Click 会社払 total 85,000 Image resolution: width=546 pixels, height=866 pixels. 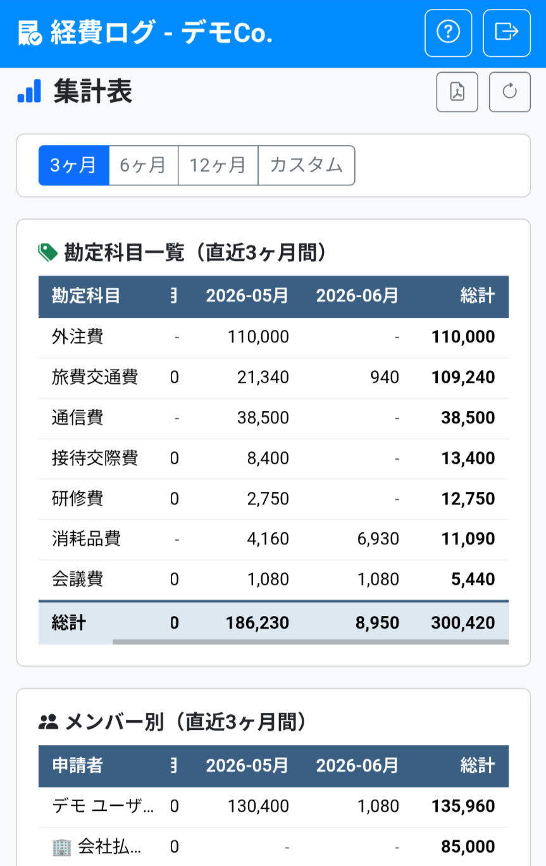pyautogui.click(x=468, y=846)
